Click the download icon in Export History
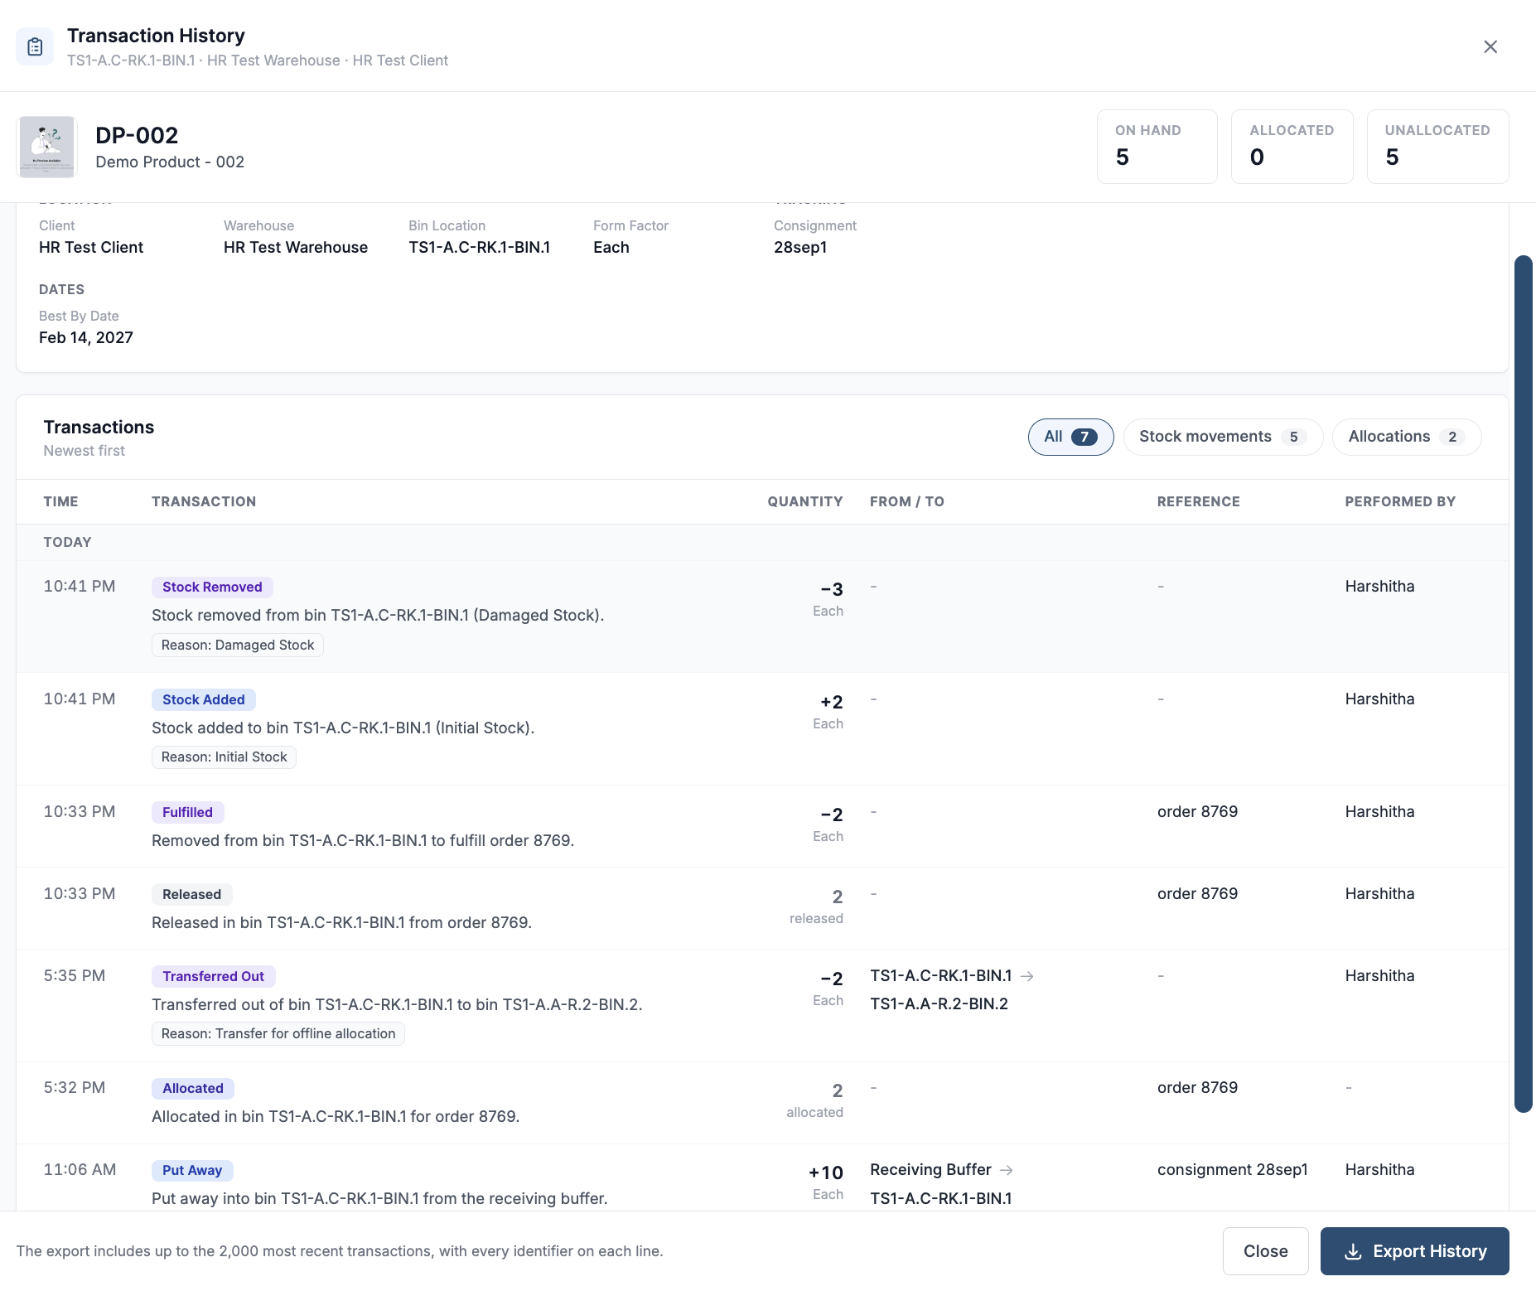Image resolution: width=1536 pixels, height=1291 pixels. (x=1353, y=1251)
